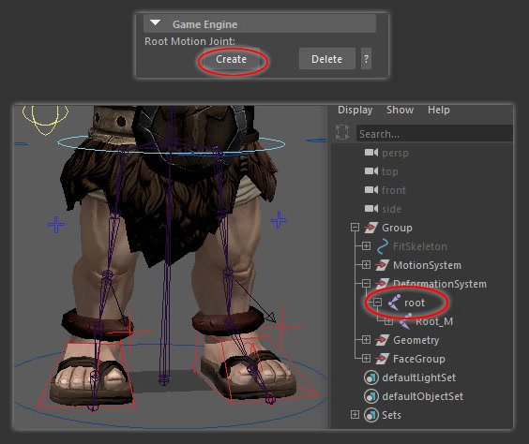Open the Help menu in Outliner
The height and width of the screenshot is (444, 529).
pos(439,110)
